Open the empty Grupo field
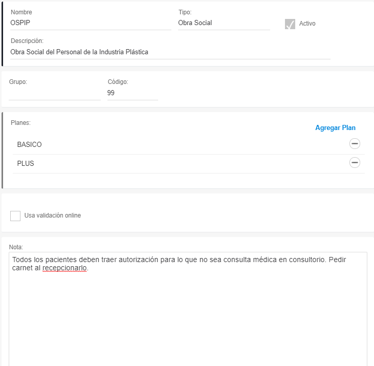The image size is (374, 366). 55,93
